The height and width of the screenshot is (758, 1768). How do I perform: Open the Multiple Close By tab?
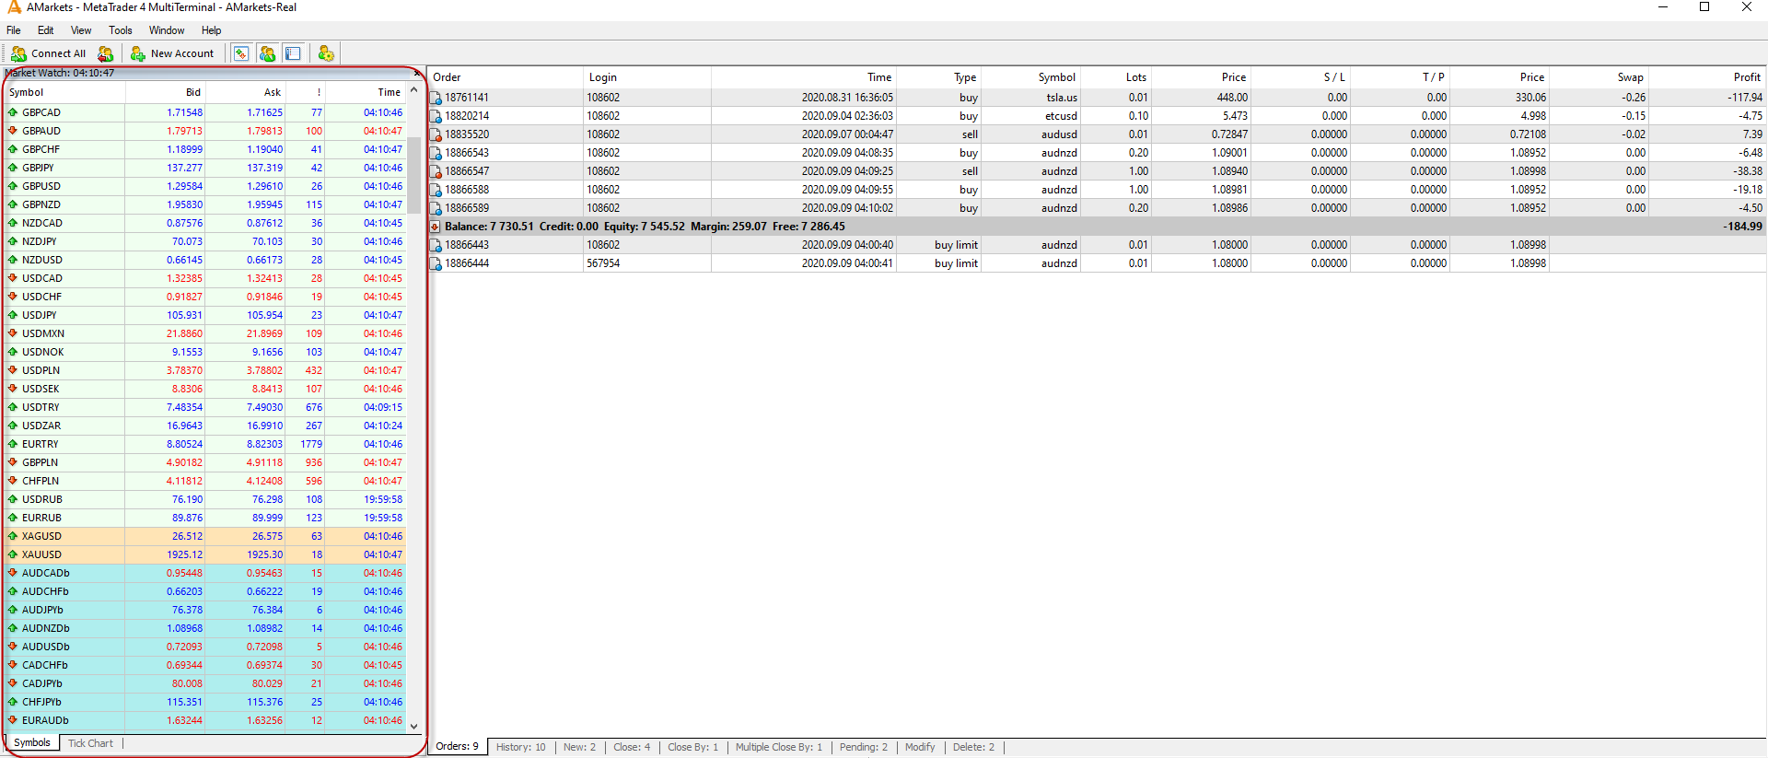778,747
